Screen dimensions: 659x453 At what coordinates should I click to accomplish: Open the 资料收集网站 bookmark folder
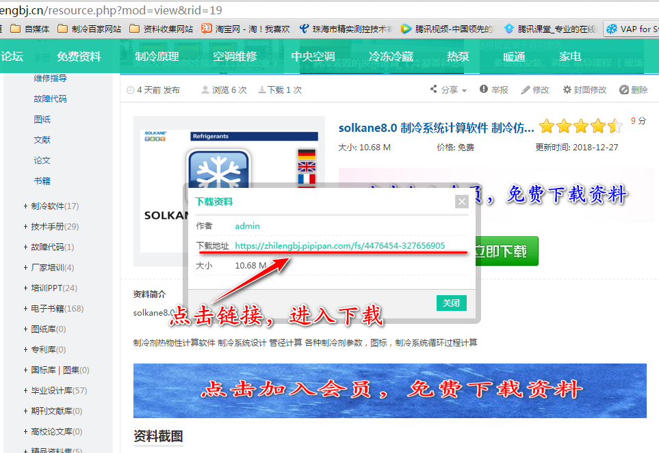click(x=161, y=29)
